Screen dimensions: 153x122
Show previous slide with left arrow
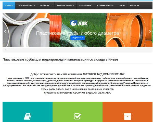point(5,31)
